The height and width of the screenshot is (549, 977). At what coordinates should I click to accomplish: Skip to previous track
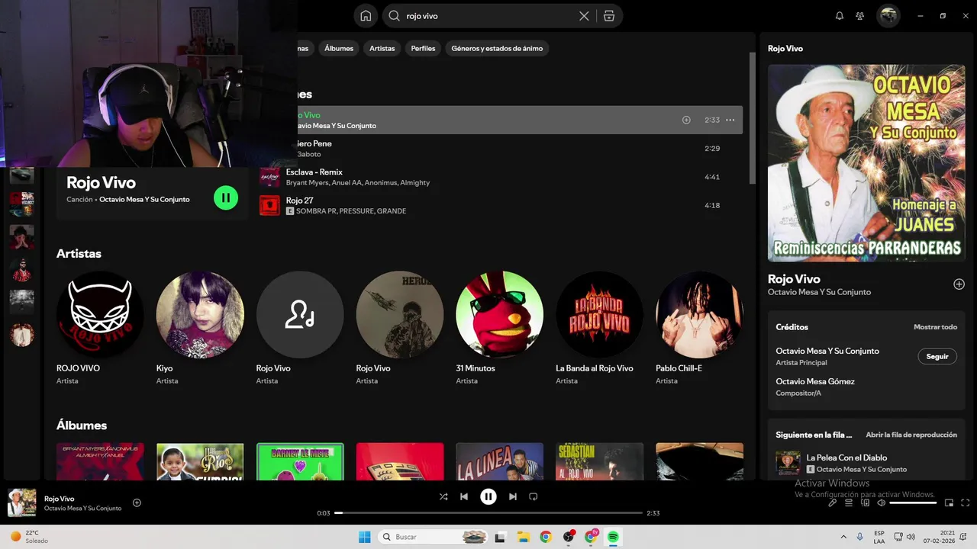pos(464,496)
